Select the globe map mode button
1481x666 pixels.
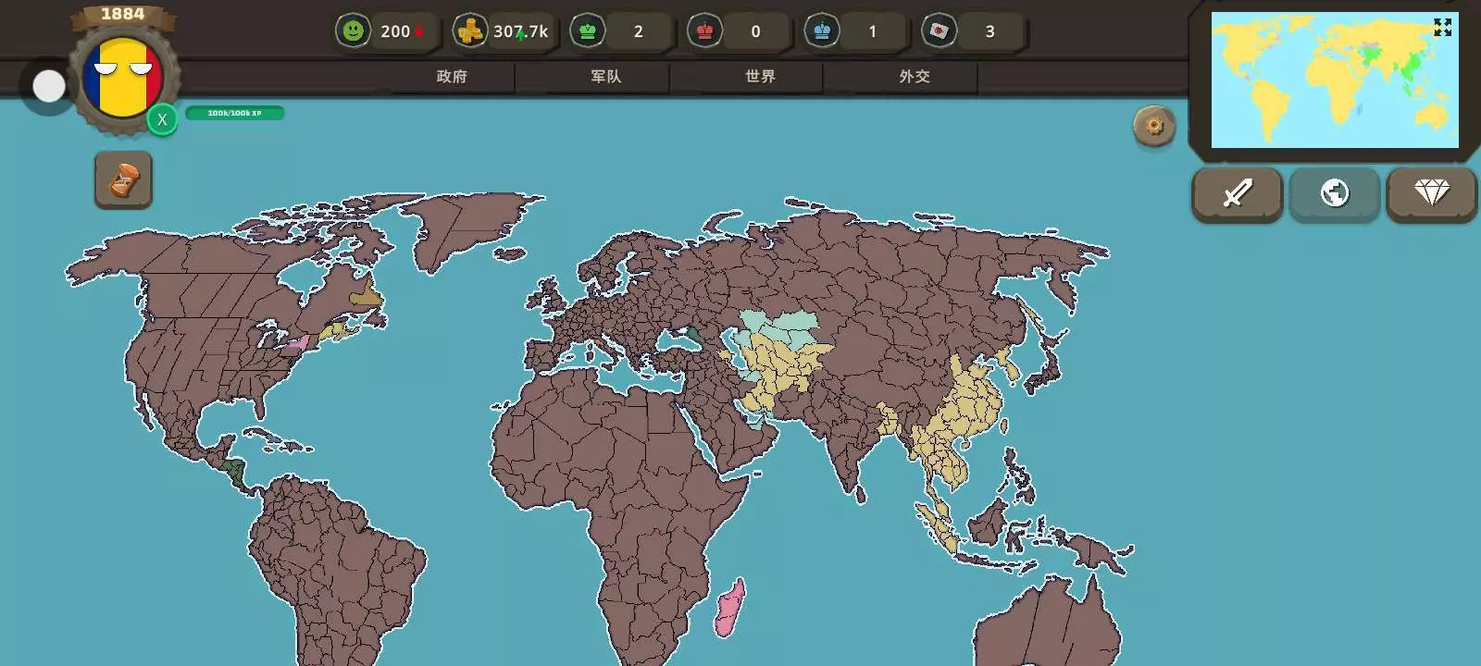coord(1334,193)
